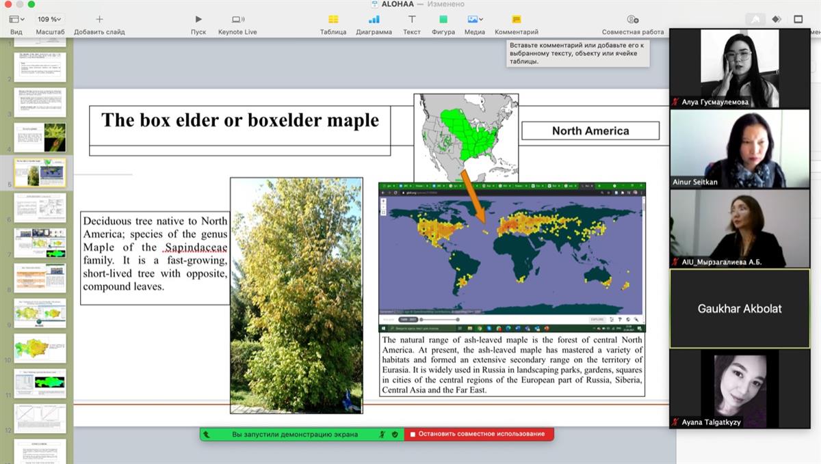Click the Table (Таблица) icon in toolbar
The height and width of the screenshot is (464, 821).
tap(333, 20)
